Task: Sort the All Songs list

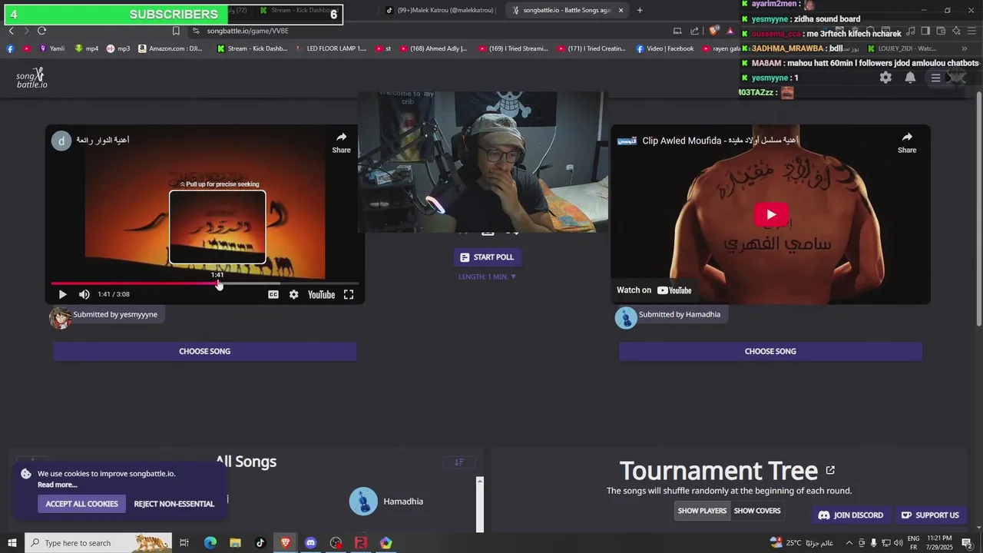Action: point(459,462)
